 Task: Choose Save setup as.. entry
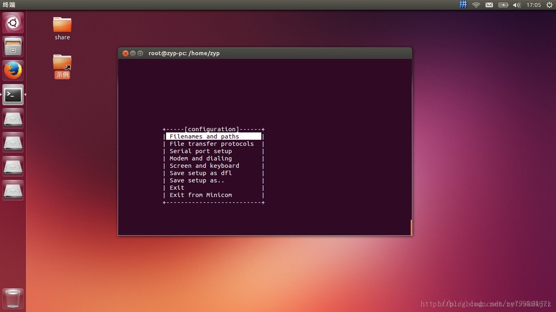click(197, 180)
